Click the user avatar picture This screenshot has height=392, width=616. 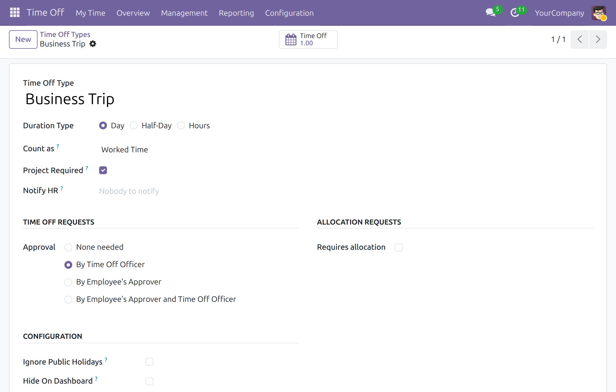click(599, 13)
